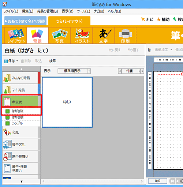Click the category list down arrow

[x=22, y=182]
